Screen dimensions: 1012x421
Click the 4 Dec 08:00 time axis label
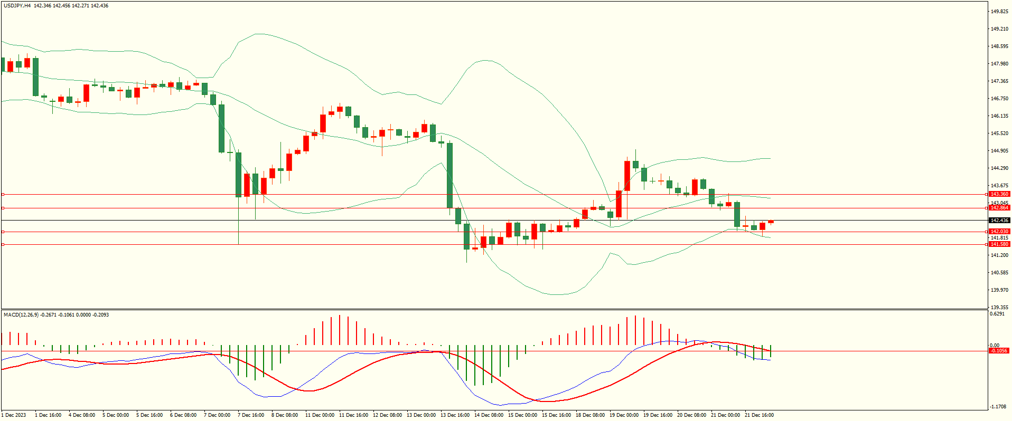click(82, 415)
